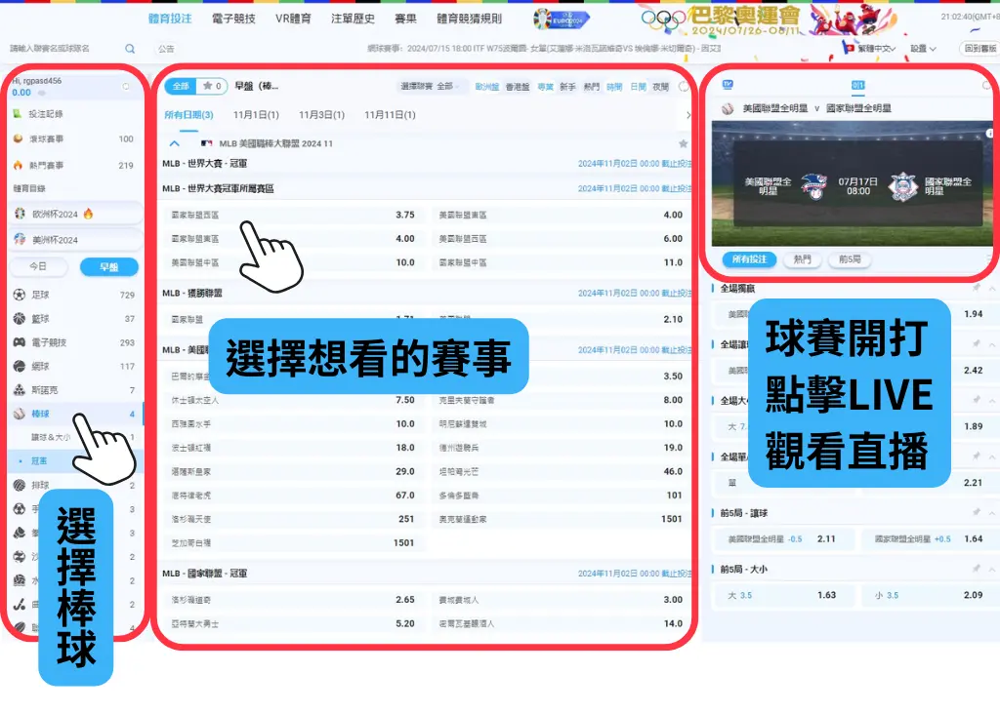Collapse the 前5局 - 讓球 market
Screen dimensions: 1000x714
tap(992, 513)
